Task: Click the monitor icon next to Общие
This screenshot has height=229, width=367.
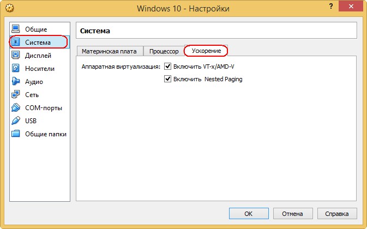Action: pyautogui.click(x=16, y=29)
